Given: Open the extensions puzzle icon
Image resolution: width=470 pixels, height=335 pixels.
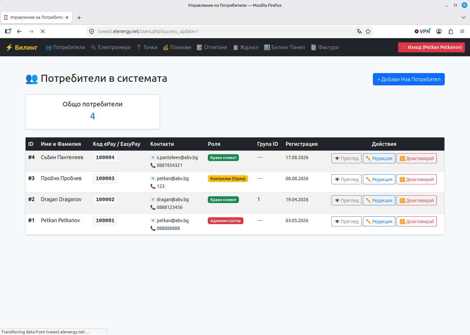Looking at the screenshot, I should pyautogui.click(x=451, y=31).
